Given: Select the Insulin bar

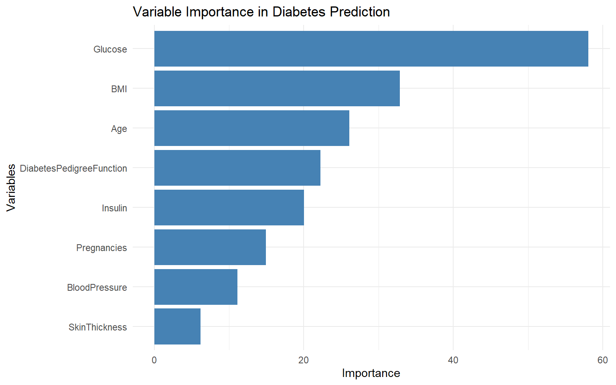Looking at the screenshot, I should (x=229, y=207).
